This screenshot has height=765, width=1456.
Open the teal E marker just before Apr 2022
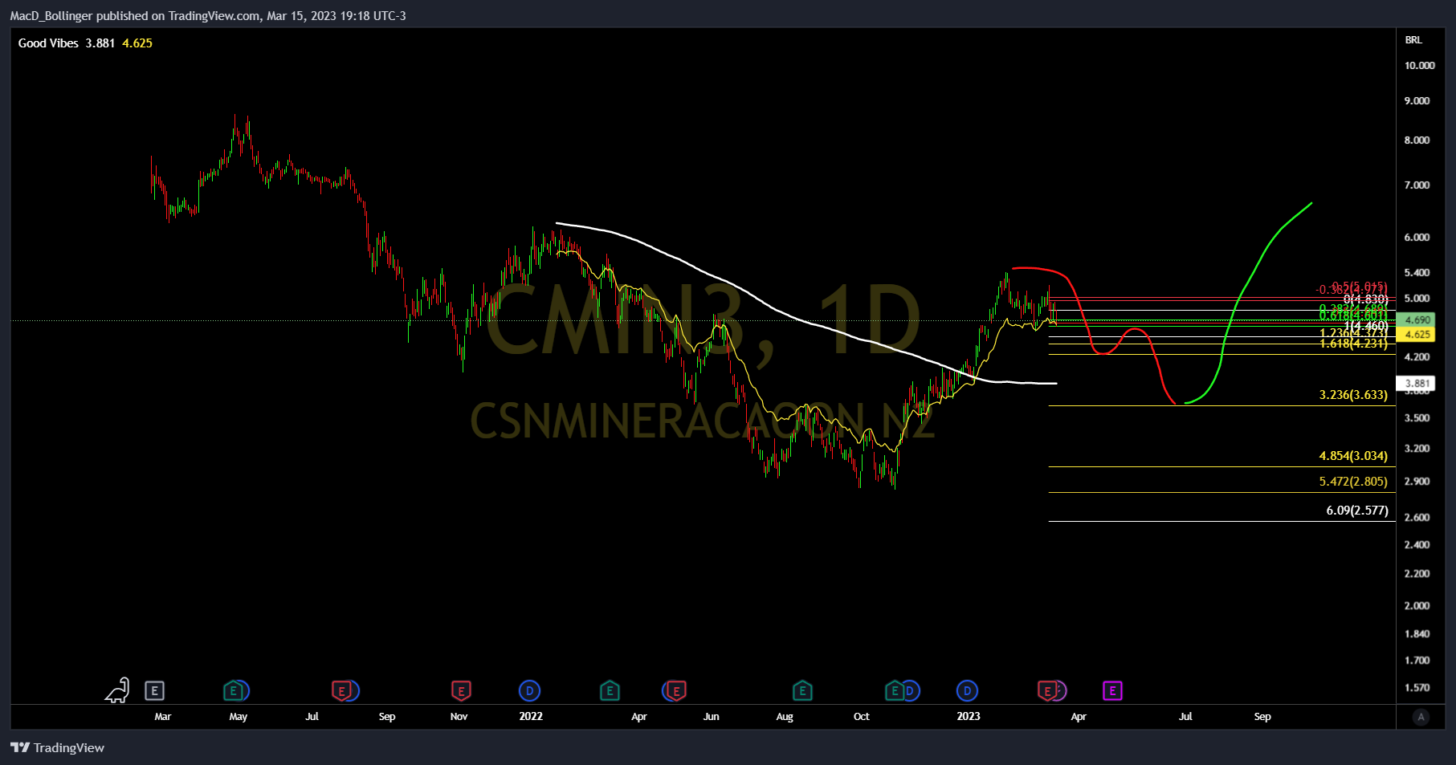pos(610,690)
